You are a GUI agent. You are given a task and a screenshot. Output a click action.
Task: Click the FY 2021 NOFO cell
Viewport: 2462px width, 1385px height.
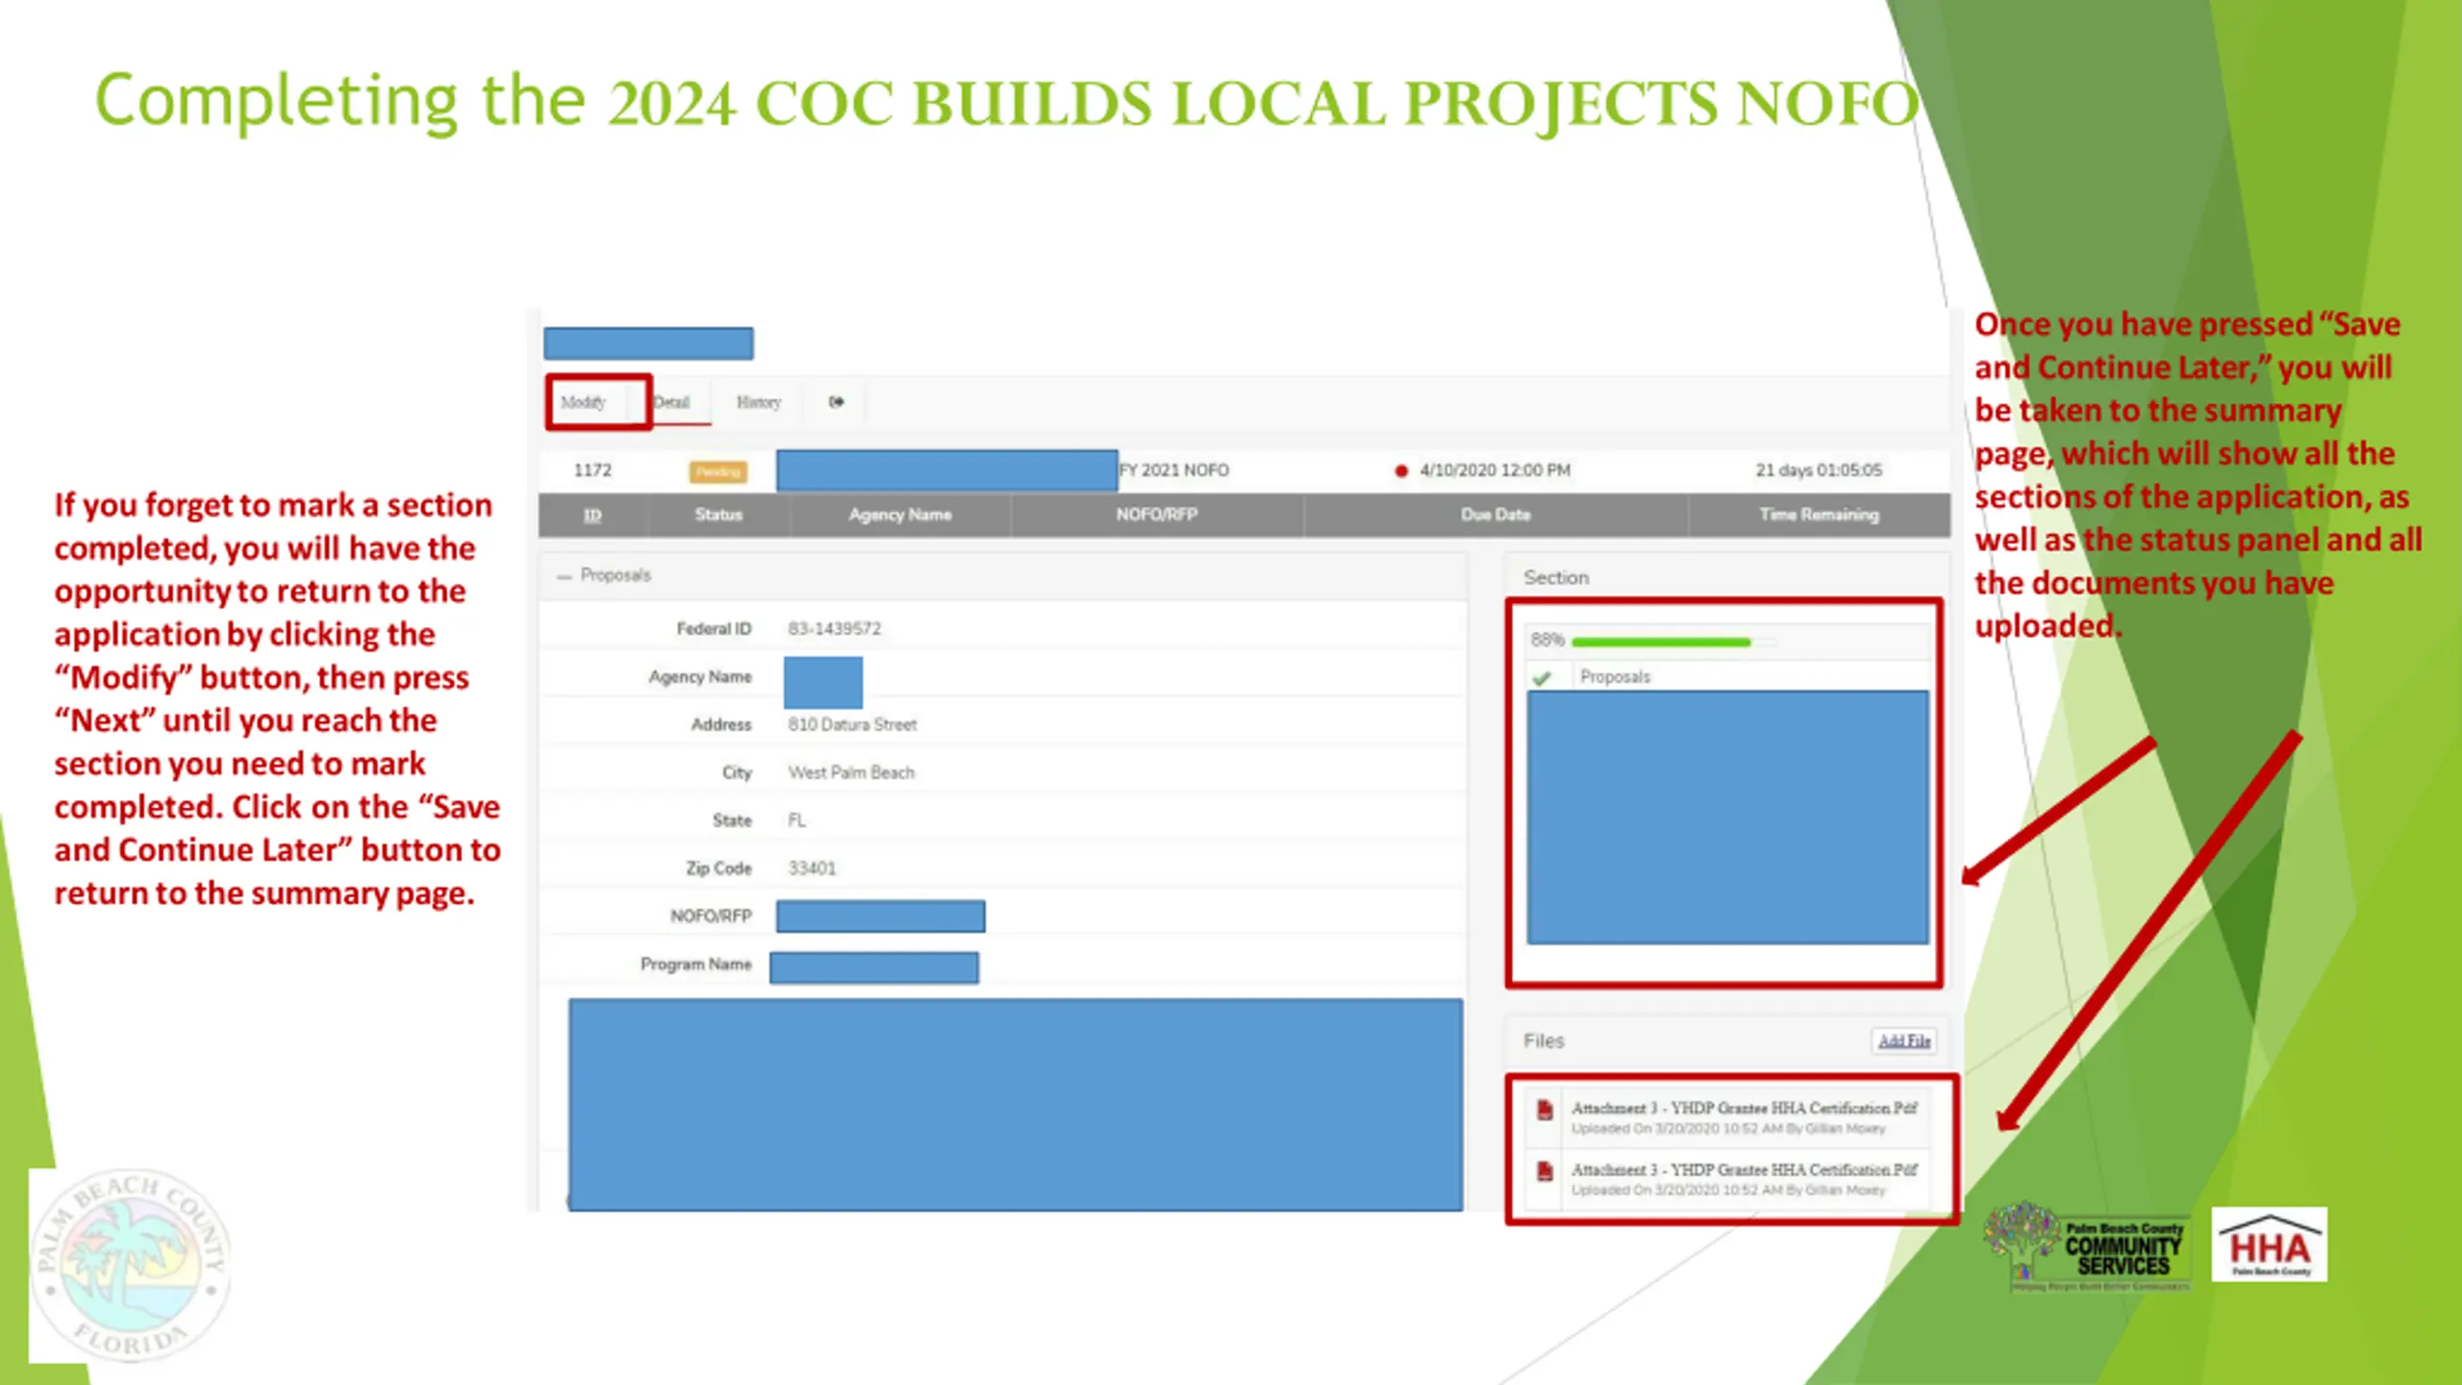[1174, 470]
